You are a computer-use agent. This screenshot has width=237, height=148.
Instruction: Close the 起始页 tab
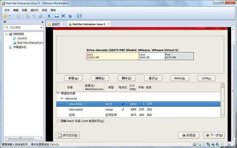pos(64,24)
